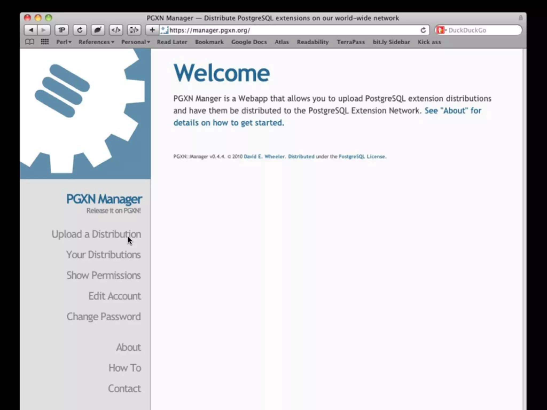This screenshot has height=410, width=547.
Task: Open the Distributed footer link
Action: coord(301,157)
